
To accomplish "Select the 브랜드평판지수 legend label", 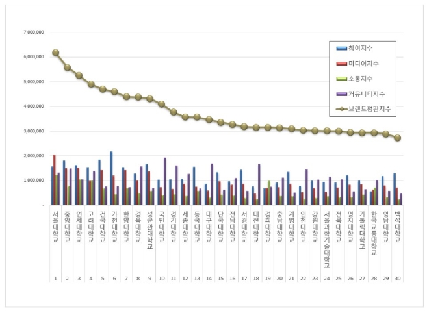I will (369, 109).
